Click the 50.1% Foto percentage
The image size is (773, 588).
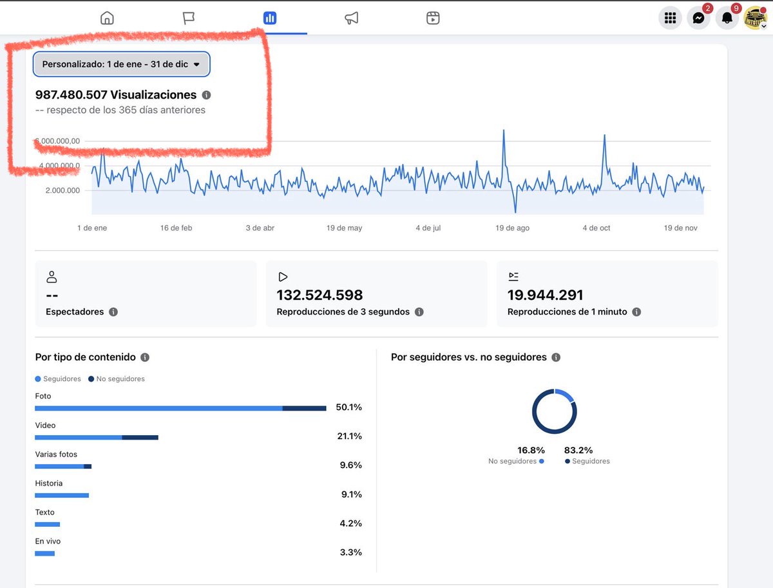coord(349,407)
